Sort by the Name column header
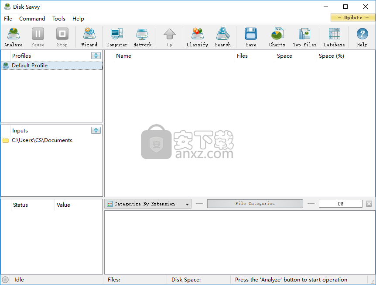376x285 pixels. 174,56
